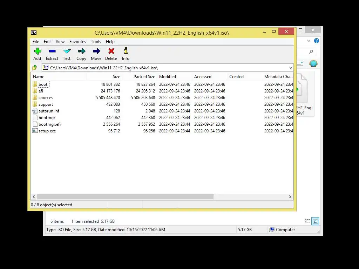Open the Edit menu

click(x=47, y=42)
